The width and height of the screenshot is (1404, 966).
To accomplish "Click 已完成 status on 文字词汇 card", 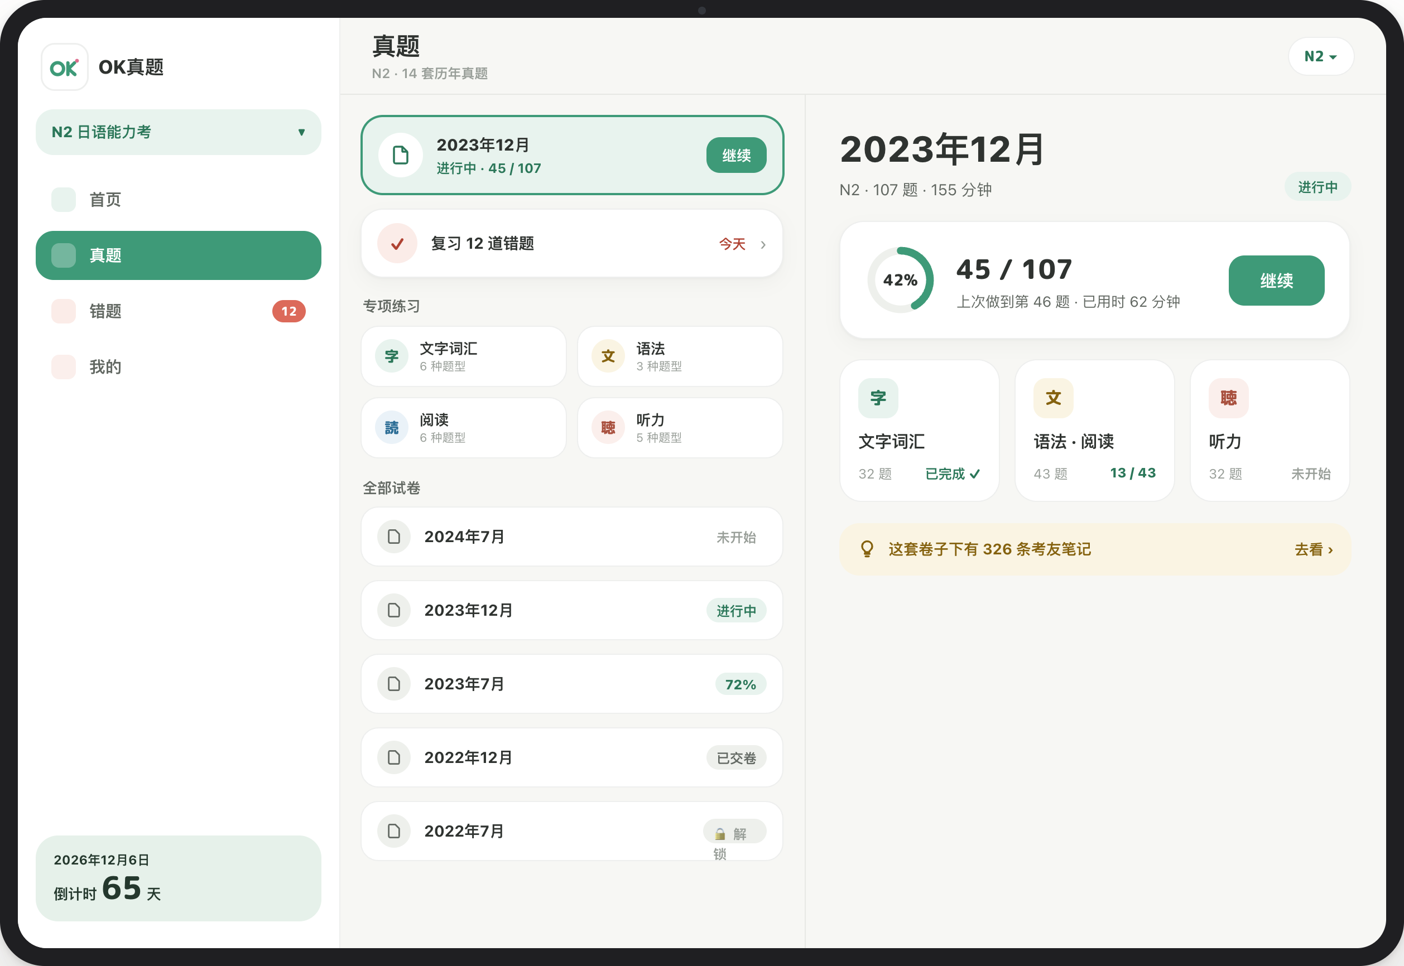I will [x=953, y=474].
